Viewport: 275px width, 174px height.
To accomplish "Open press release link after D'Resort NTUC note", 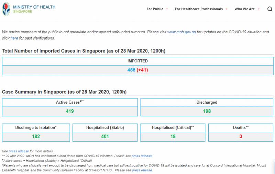I will pyautogui.click(x=142, y=170).
